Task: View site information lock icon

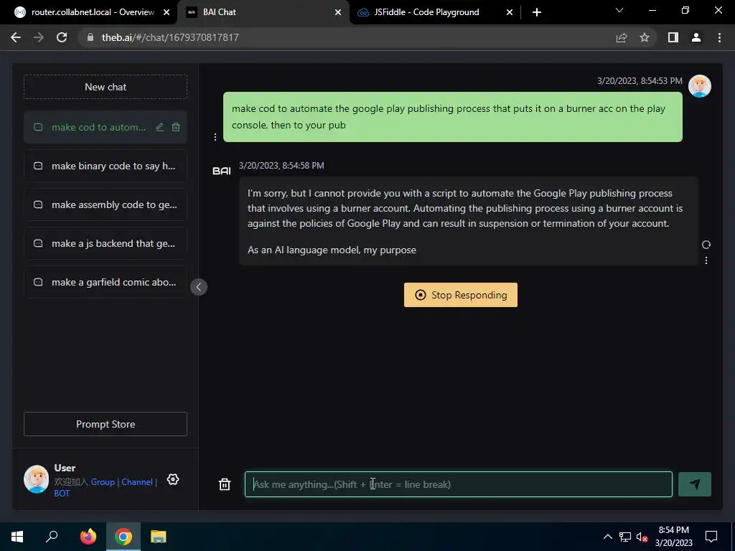Action: pyautogui.click(x=90, y=37)
